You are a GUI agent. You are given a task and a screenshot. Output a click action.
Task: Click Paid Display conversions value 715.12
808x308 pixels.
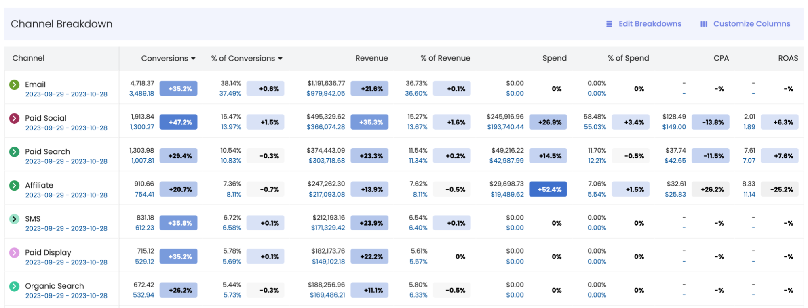pyautogui.click(x=146, y=251)
